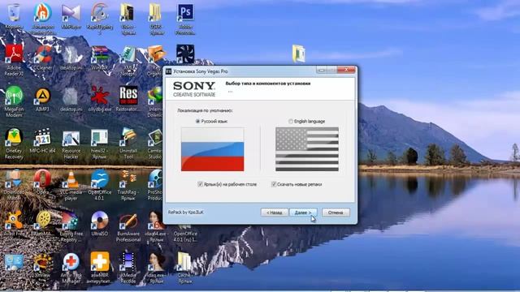Close the Sony Vegas Pro installer window
520x292 pixels.
pos(346,70)
